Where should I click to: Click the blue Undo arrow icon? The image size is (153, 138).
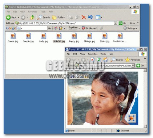90,18
